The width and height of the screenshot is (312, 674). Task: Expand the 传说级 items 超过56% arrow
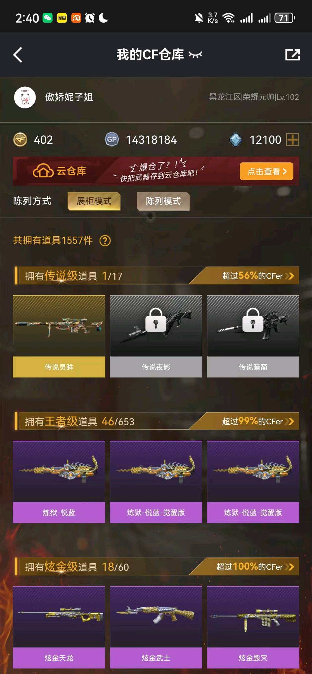click(290, 276)
